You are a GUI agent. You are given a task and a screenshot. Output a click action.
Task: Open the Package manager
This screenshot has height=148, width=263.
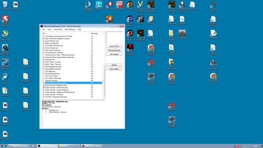(x=114, y=50)
